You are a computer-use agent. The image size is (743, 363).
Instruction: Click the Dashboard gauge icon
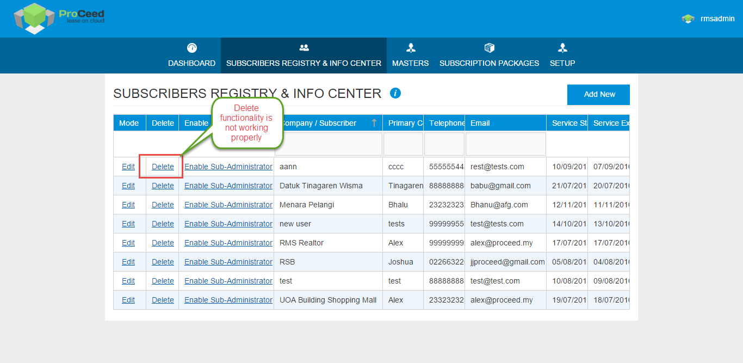click(191, 48)
